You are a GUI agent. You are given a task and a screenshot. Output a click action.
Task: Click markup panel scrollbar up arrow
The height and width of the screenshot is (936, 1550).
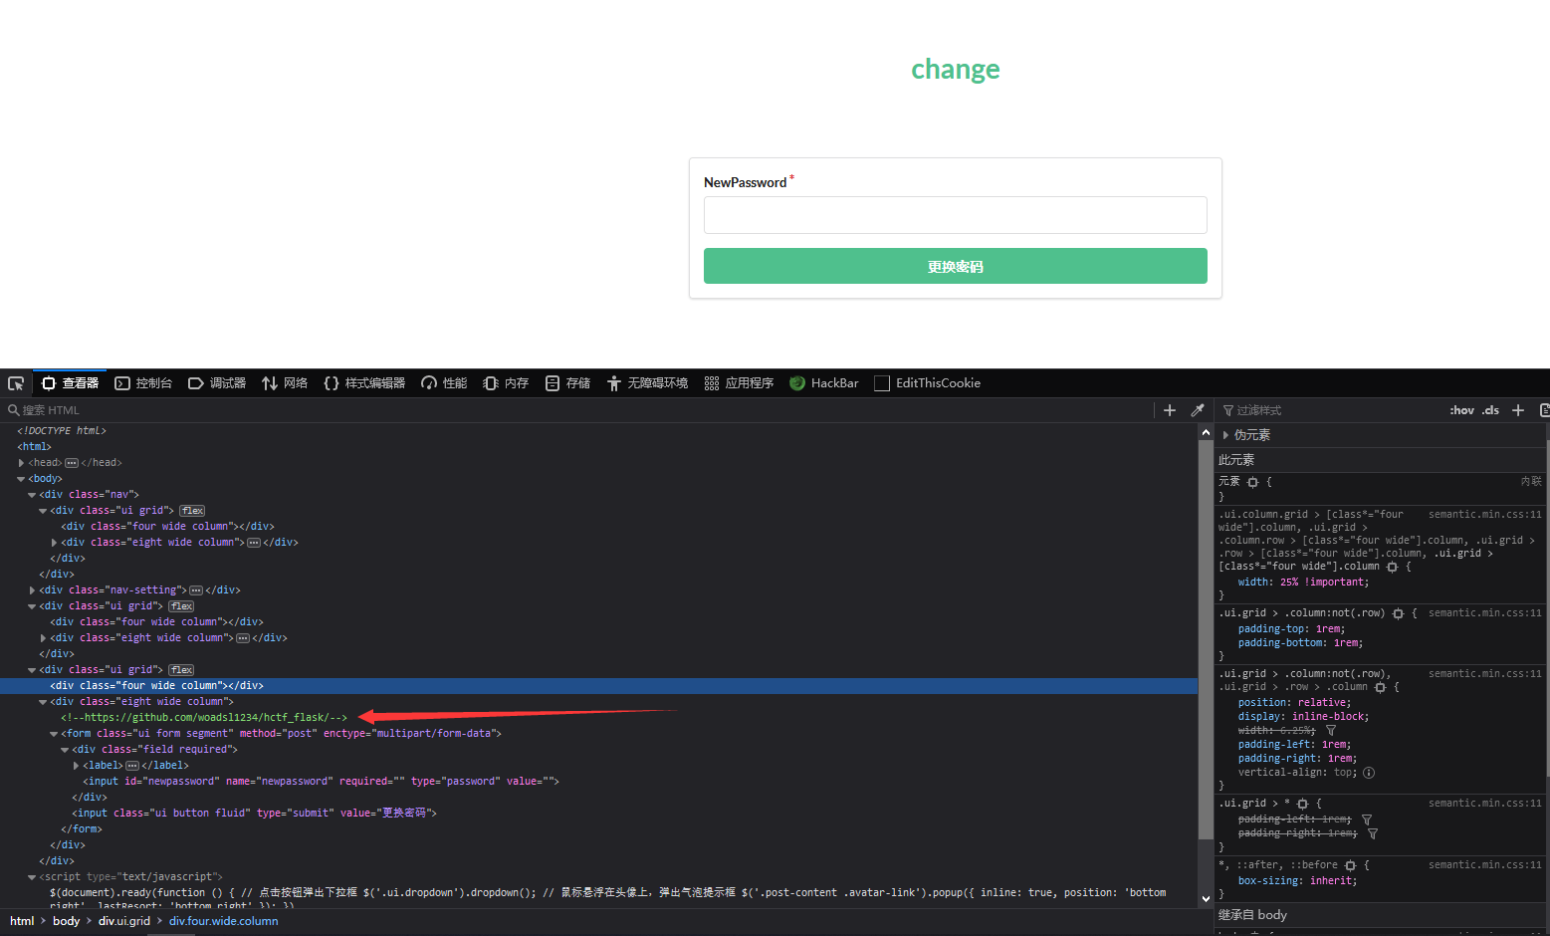coord(1206,433)
